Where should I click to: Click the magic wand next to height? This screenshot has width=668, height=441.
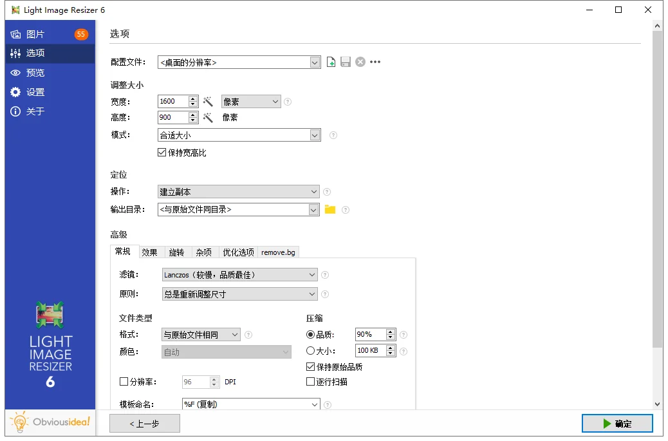(x=208, y=117)
